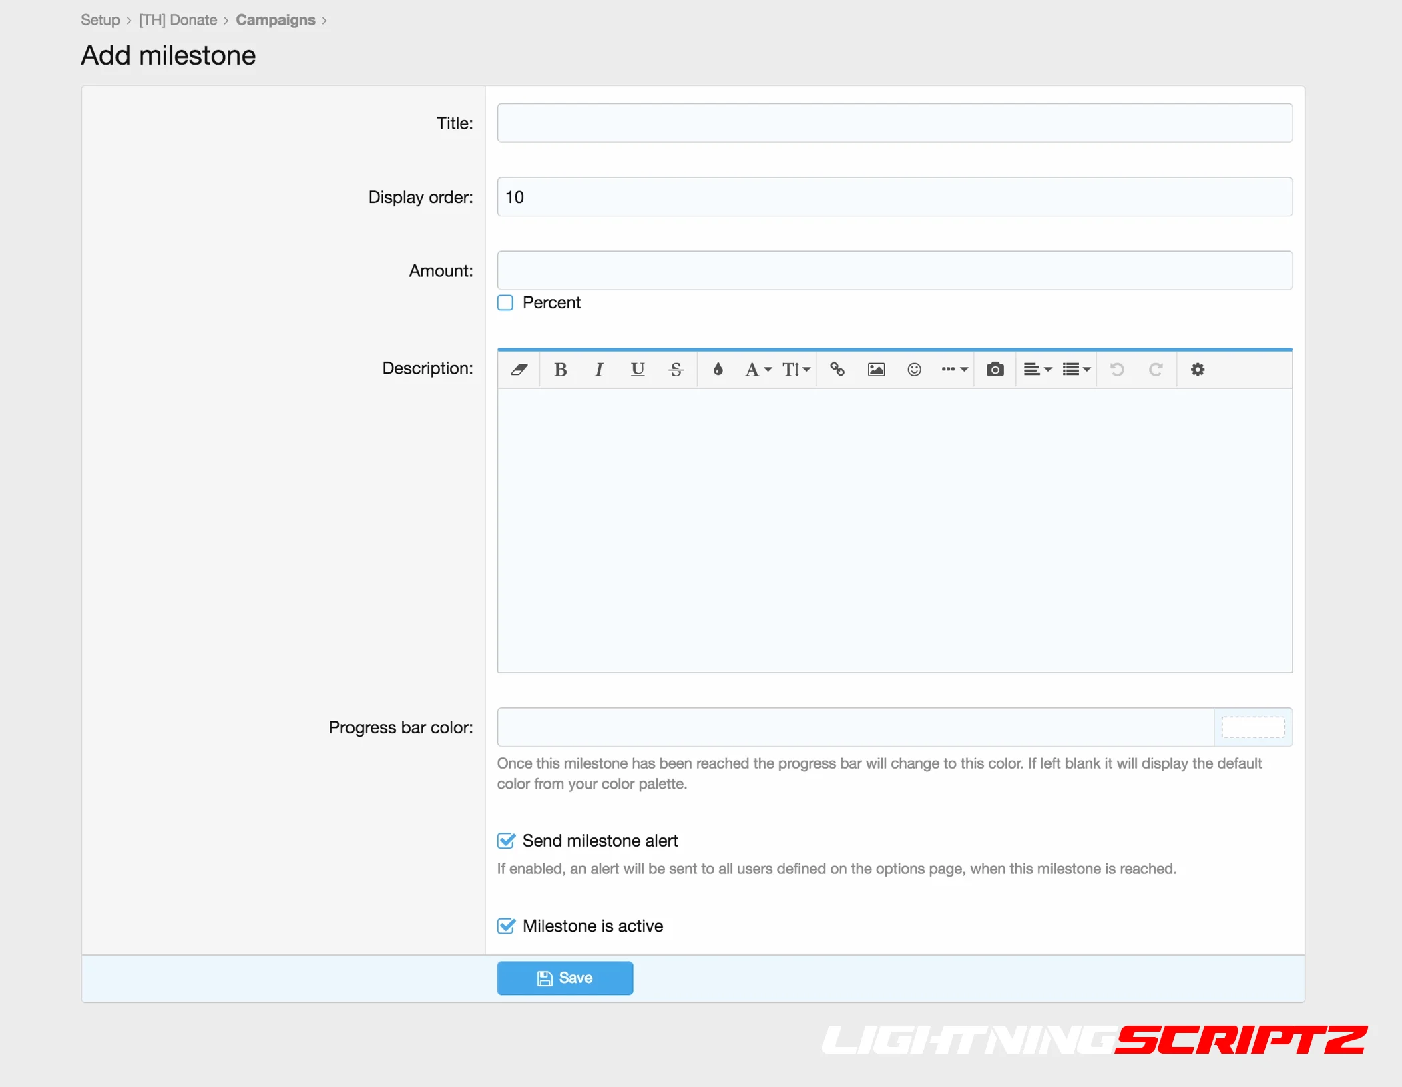Image resolution: width=1402 pixels, height=1087 pixels.
Task: Toggle italic text formatting
Action: 599,370
